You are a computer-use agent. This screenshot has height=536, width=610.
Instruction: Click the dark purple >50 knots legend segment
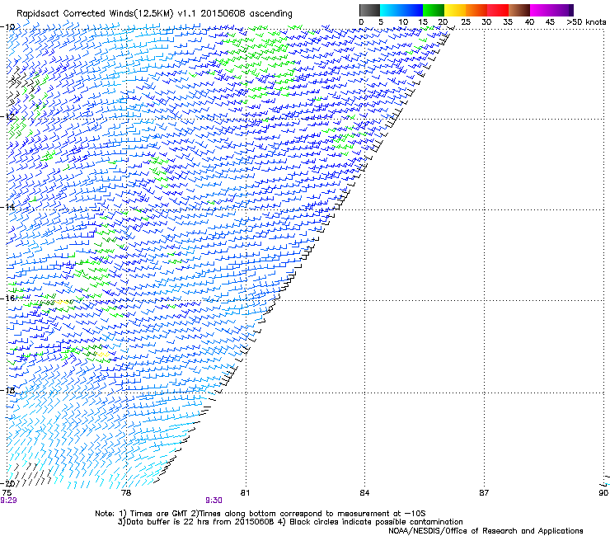point(571,10)
